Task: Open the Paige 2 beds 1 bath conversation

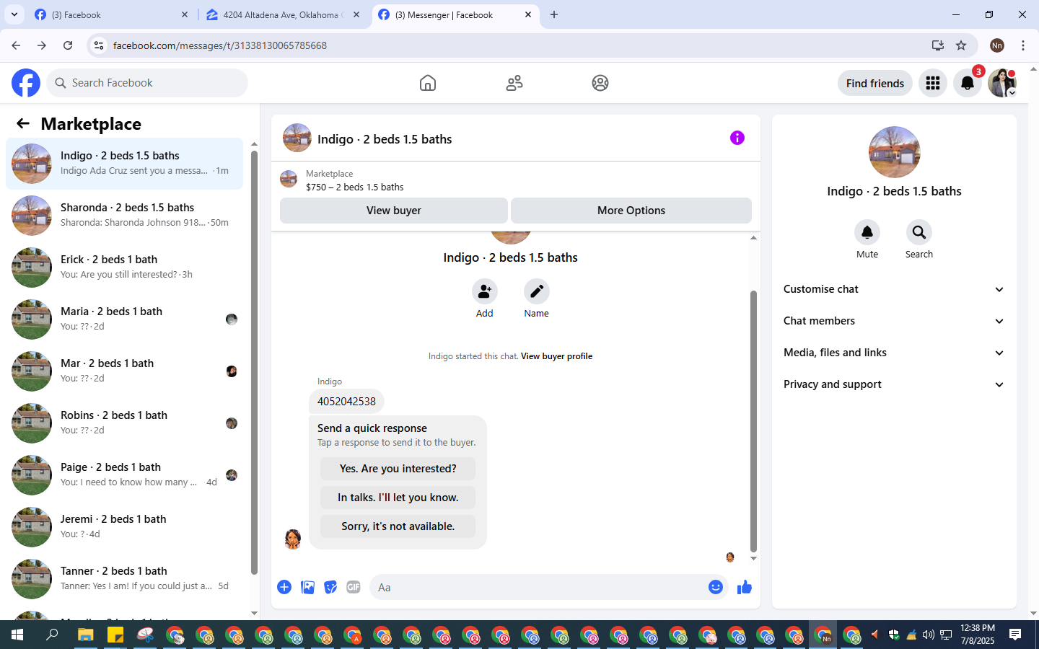Action: click(x=124, y=475)
